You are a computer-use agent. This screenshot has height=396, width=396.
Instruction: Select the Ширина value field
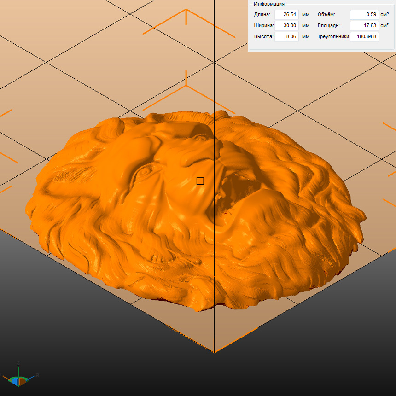(286, 25)
